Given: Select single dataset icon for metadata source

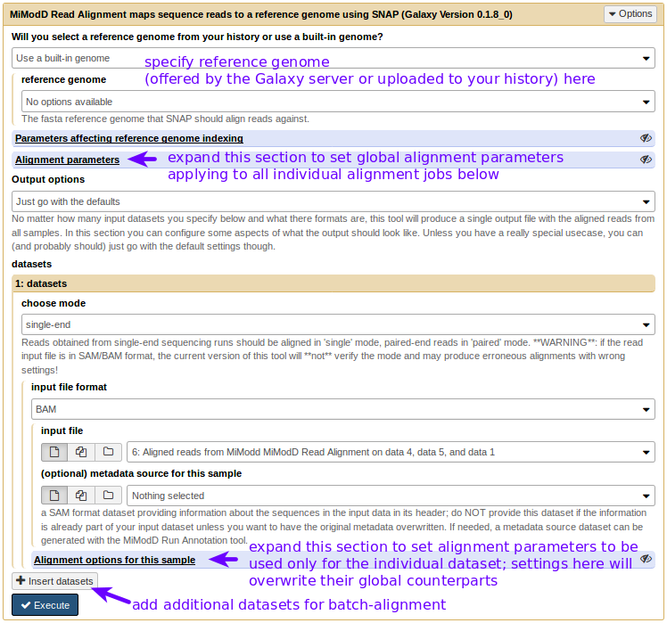Looking at the screenshot, I should pyautogui.click(x=54, y=496).
